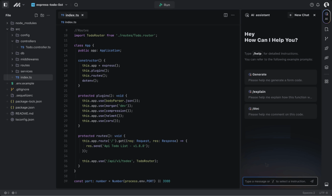Click the search magnifier icon in top bar
Screen dimensions: 332x196
click(x=76, y=5)
